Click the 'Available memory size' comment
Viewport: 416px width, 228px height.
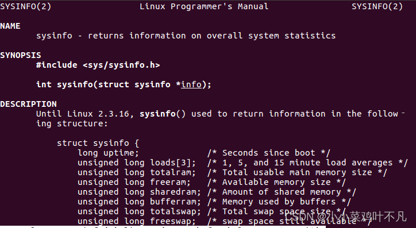tap(276, 182)
